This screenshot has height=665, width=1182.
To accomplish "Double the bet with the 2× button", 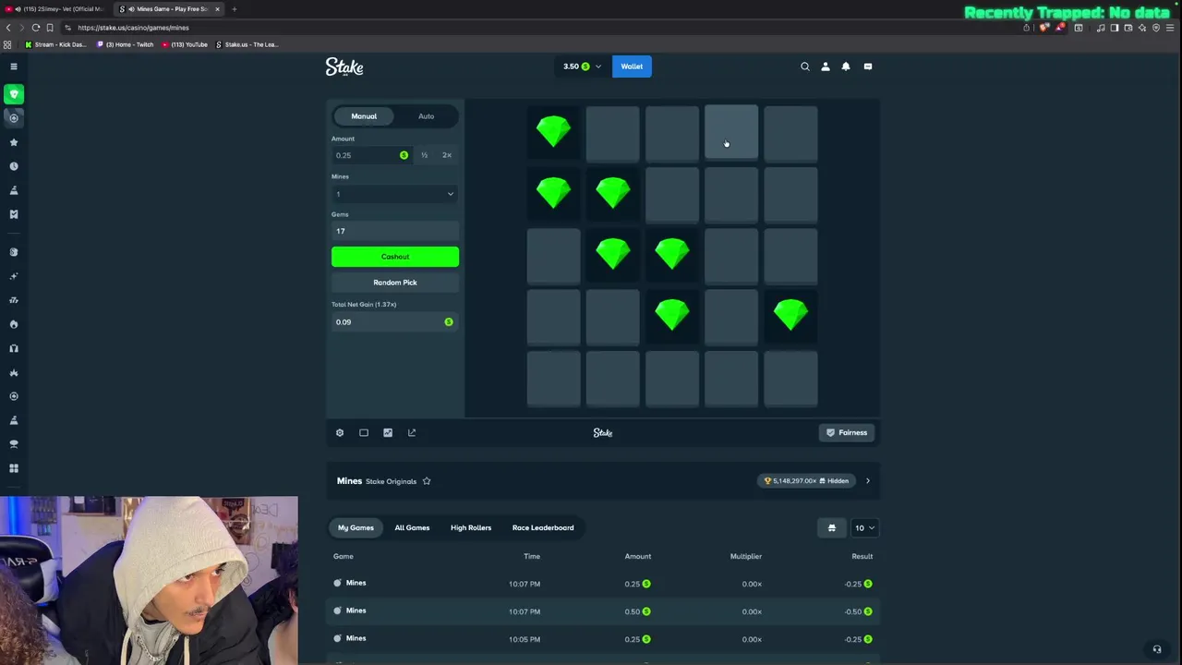I will [x=447, y=155].
